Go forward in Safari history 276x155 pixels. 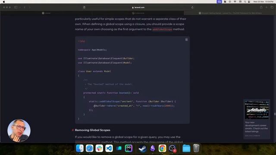pos(29,7)
